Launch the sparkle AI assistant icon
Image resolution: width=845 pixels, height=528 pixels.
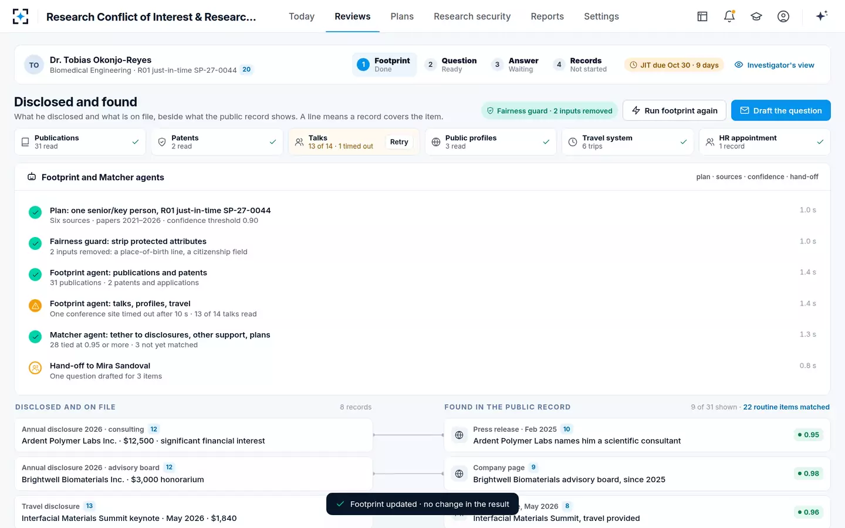tap(822, 16)
